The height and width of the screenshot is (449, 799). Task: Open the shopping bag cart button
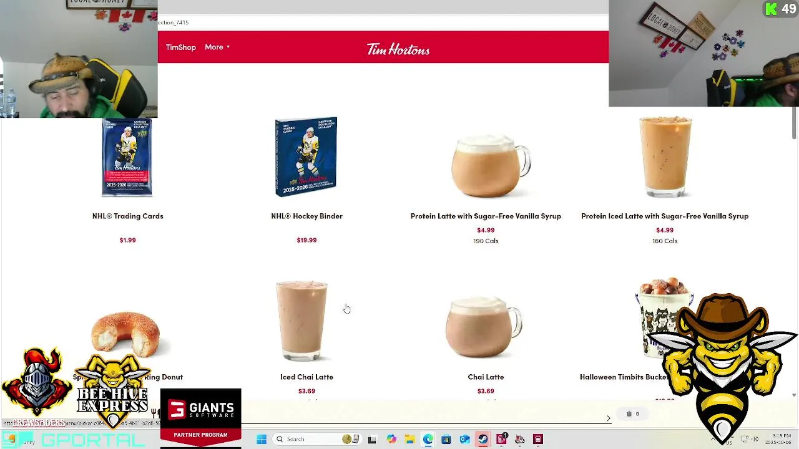click(x=633, y=413)
